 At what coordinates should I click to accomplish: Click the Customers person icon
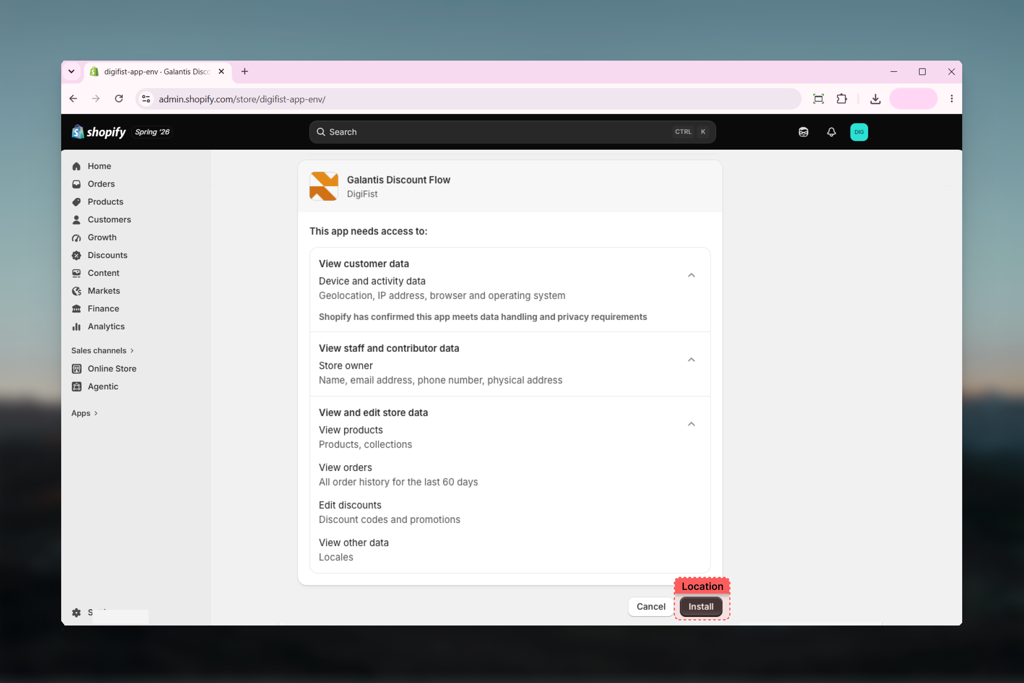click(76, 220)
